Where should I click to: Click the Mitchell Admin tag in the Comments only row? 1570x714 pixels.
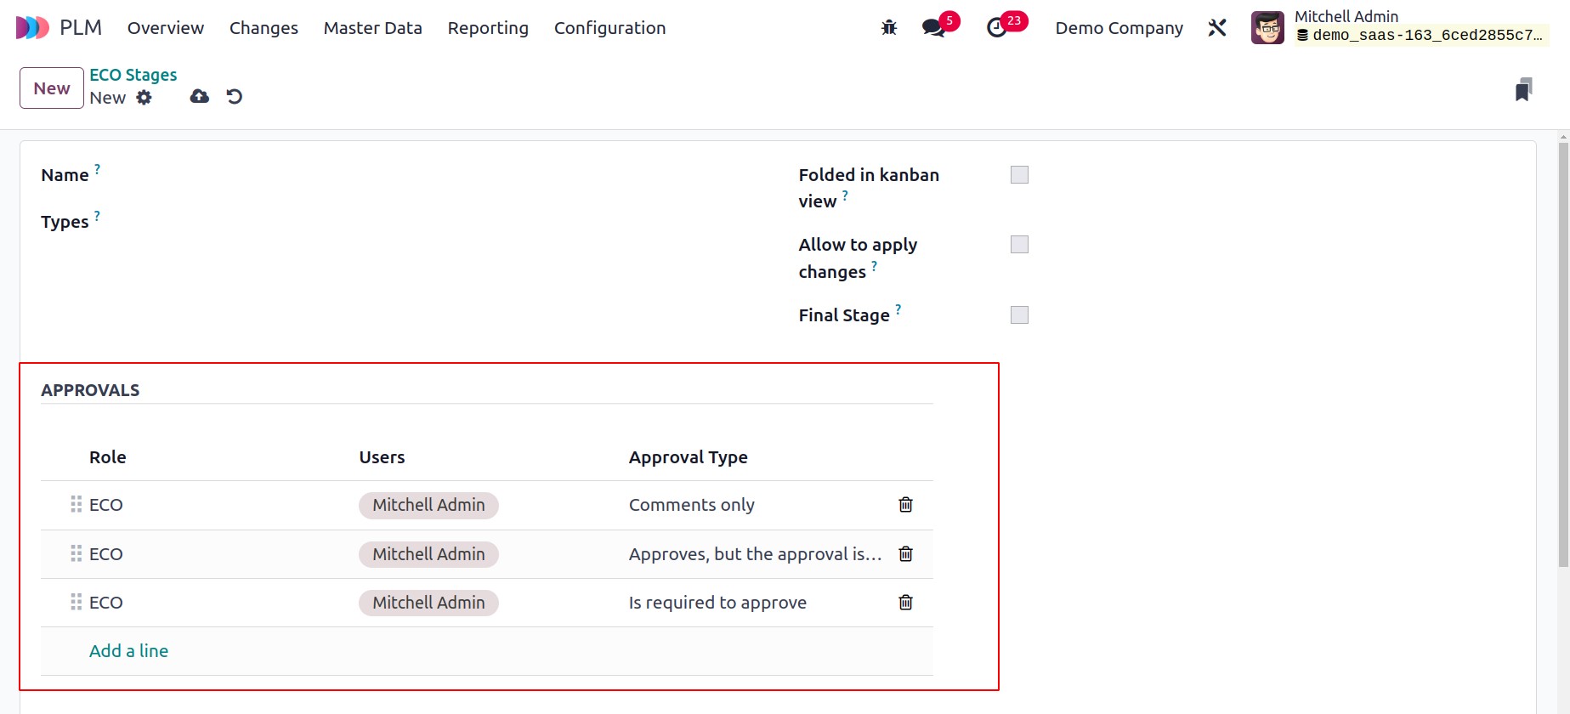[428, 505]
